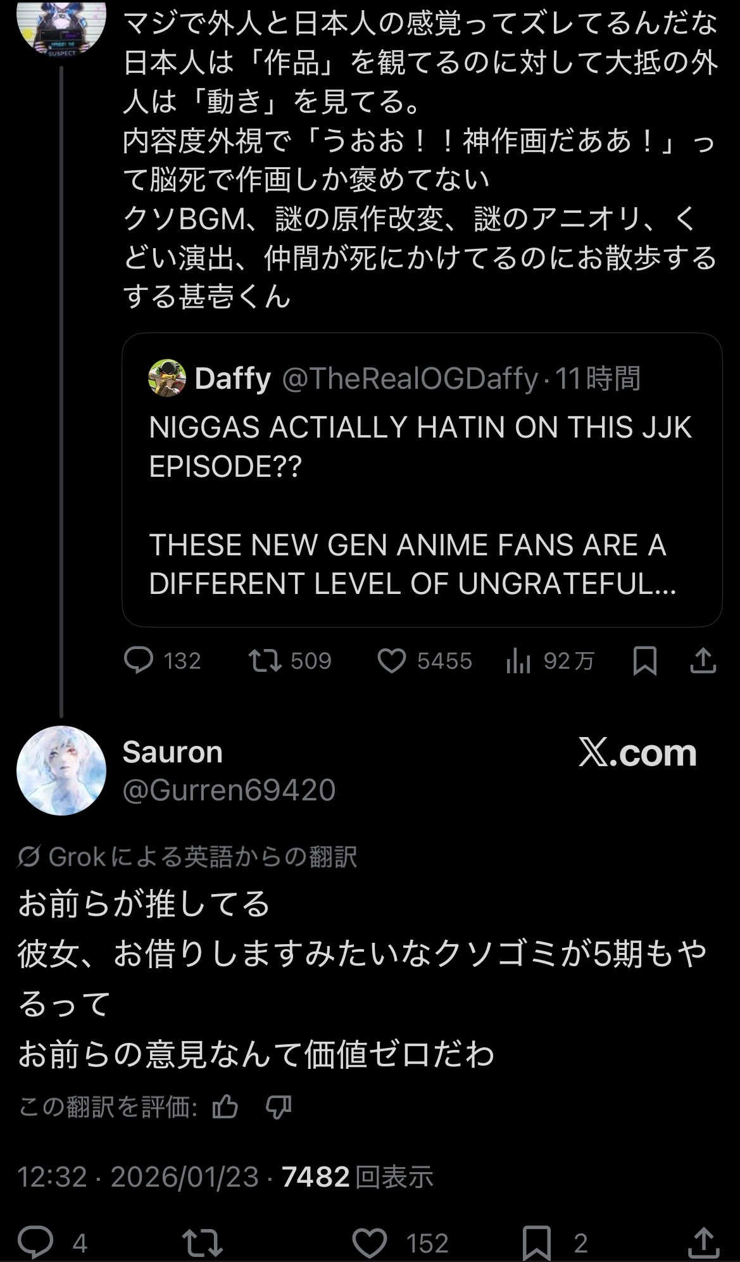
Task: Share the top tweet
Action: [703, 660]
